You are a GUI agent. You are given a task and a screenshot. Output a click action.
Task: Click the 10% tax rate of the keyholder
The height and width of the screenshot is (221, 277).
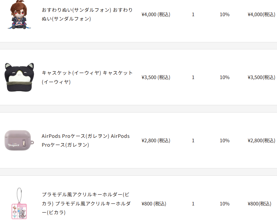[x=224, y=204]
